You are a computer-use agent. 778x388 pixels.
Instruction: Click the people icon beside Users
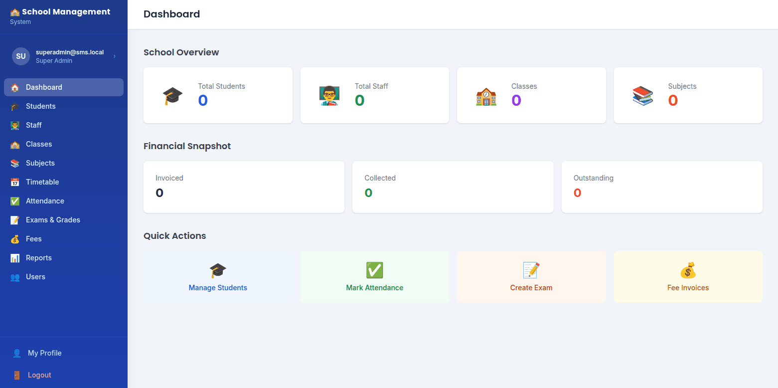click(15, 277)
